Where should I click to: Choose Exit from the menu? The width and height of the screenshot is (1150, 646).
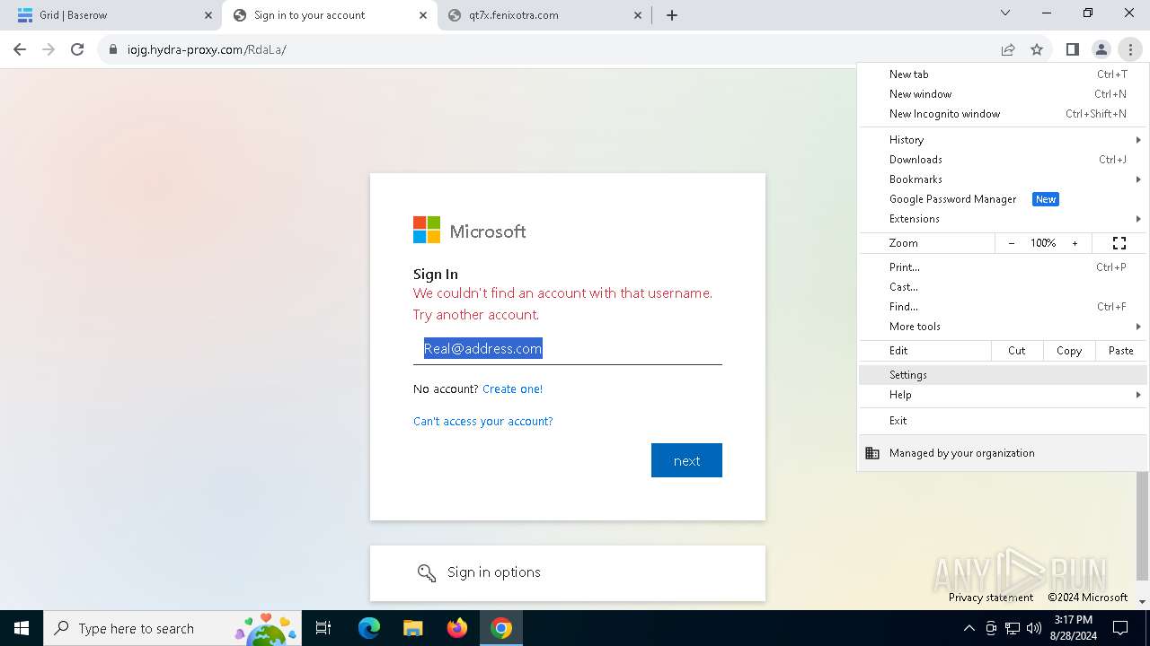point(1003,421)
